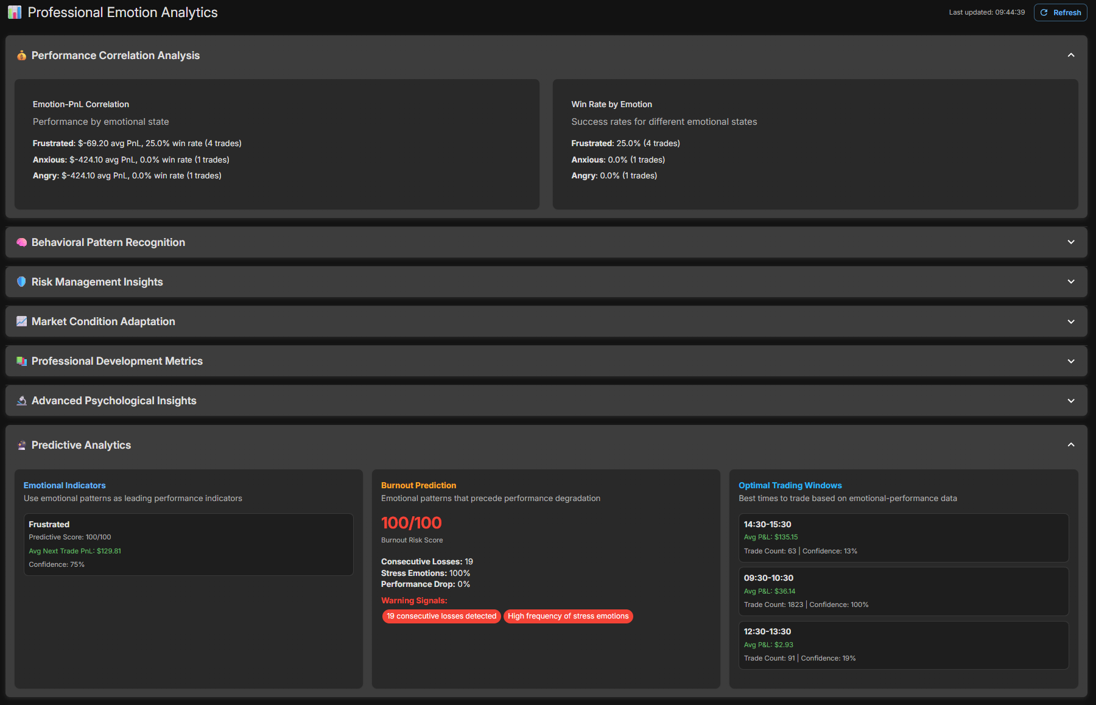Click the crystal ball icon for Predictive Analytics
This screenshot has height=705, width=1096.
tap(21, 445)
